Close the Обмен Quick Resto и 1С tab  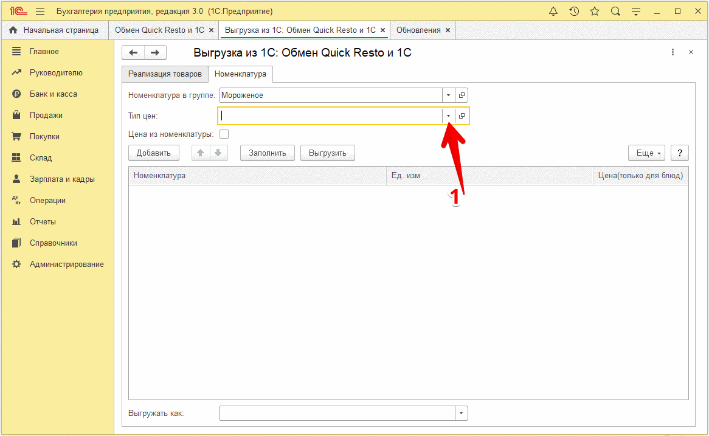tap(211, 30)
